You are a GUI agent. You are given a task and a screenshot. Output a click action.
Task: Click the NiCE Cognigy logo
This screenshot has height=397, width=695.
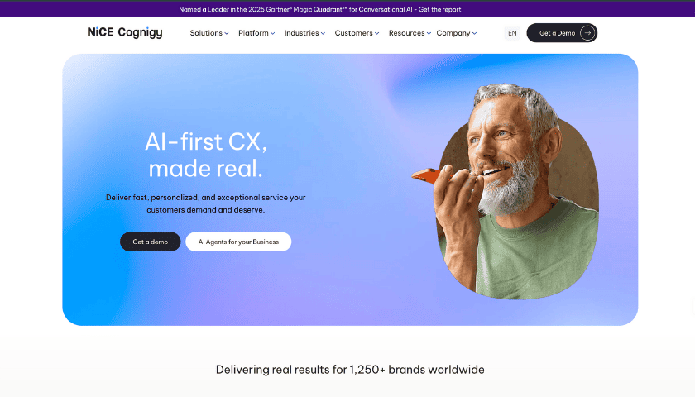(x=125, y=32)
